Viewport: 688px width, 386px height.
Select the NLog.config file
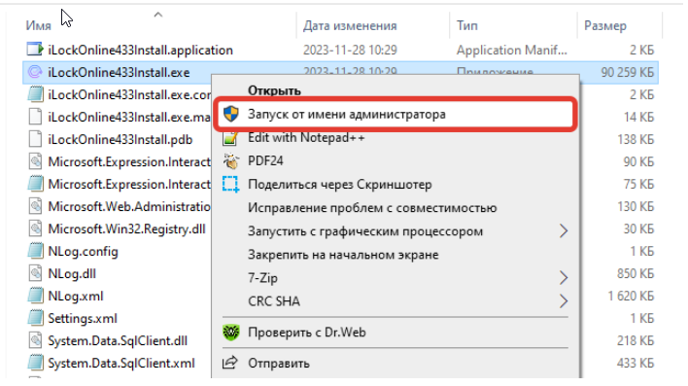click(x=83, y=252)
